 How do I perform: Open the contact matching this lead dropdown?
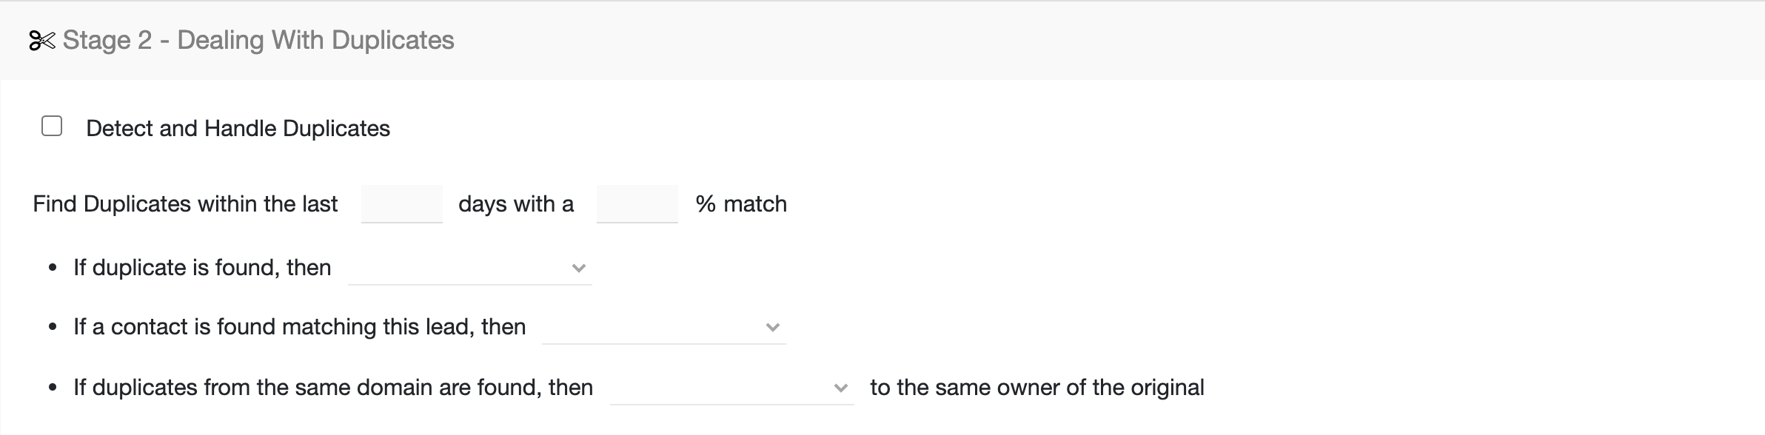coord(664,326)
